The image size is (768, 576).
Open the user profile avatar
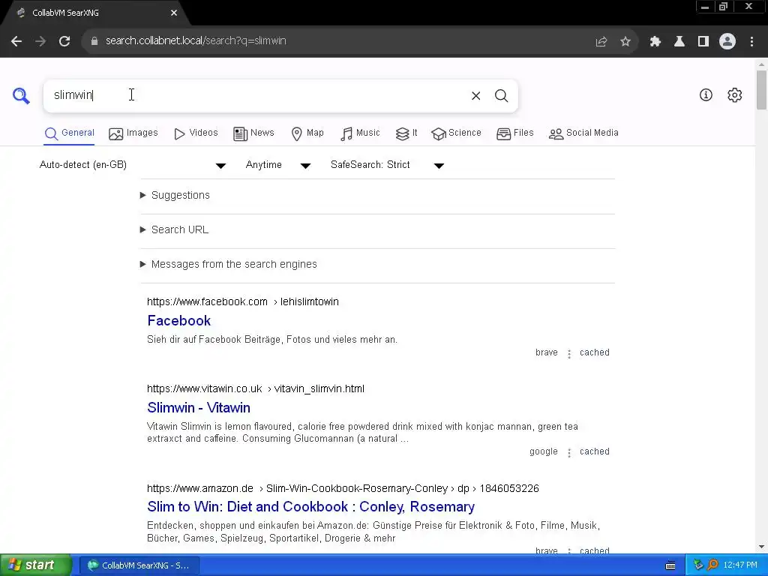click(727, 41)
